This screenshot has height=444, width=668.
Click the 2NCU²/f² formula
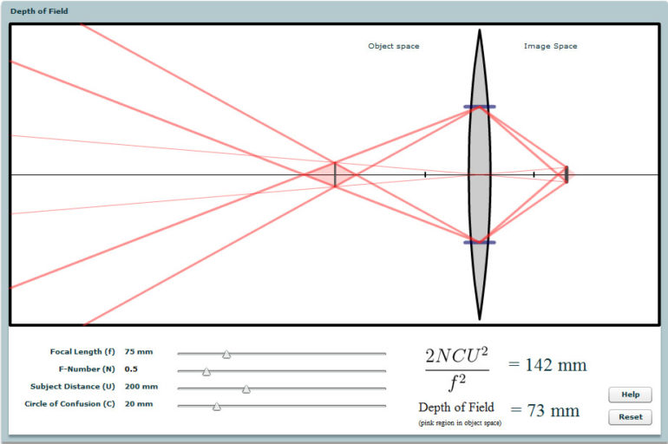point(456,367)
